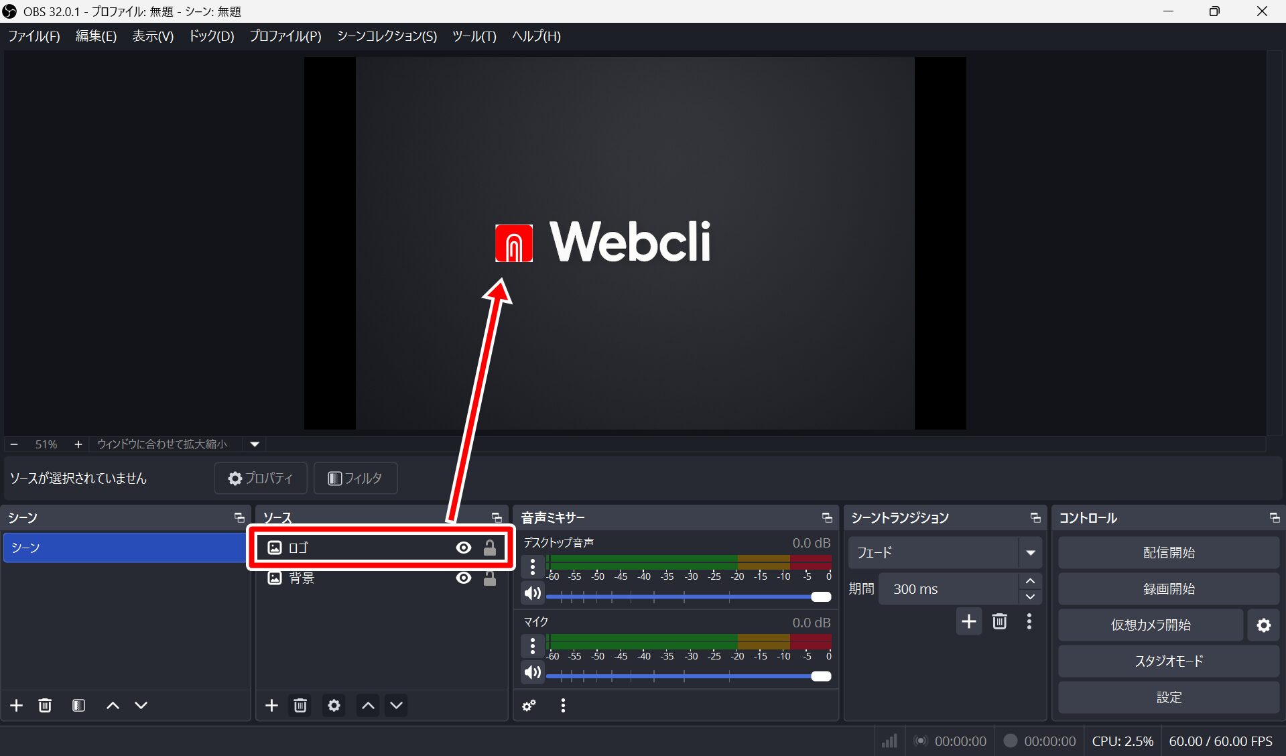Open the preview scaling dropdown arrow
The width and height of the screenshot is (1286, 756).
point(255,444)
